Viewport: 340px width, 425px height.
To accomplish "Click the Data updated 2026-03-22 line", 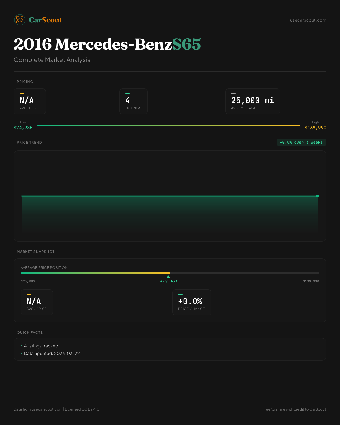I will [x=52, y=354].
